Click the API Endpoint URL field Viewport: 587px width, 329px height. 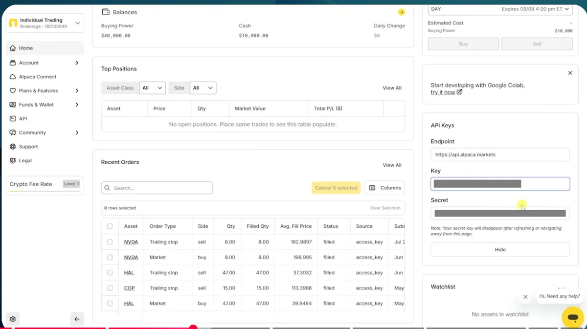click(500, 154)
